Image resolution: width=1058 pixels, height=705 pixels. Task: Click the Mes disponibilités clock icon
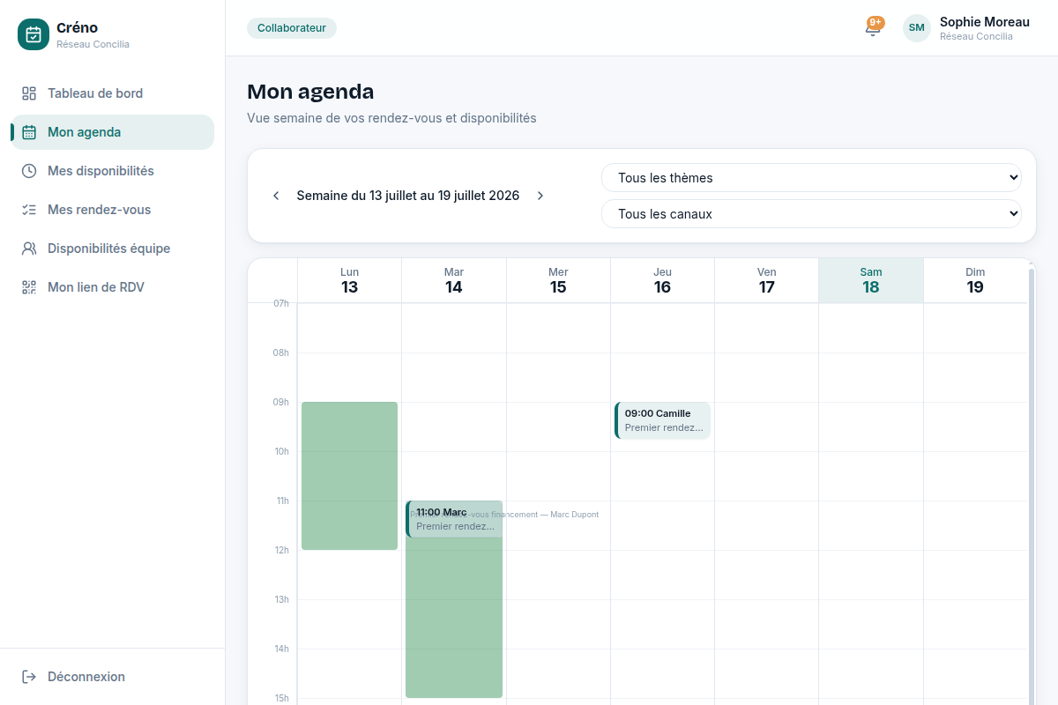point(29,171)
